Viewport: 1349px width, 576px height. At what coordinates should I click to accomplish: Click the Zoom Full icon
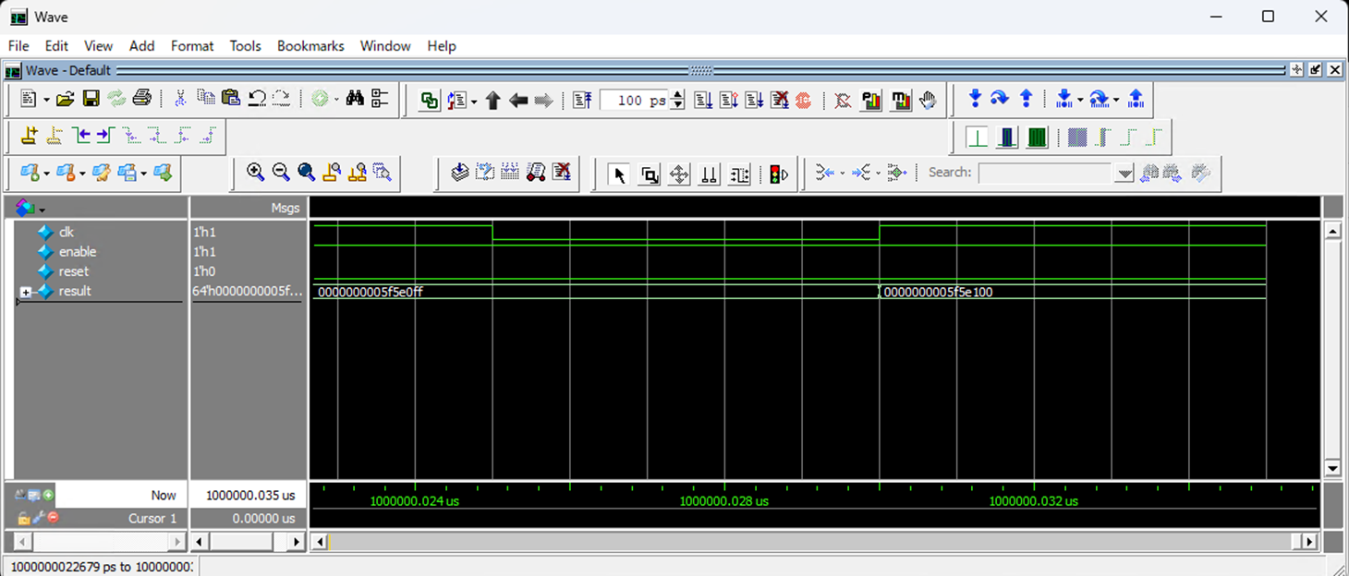[x=306, y=173]
